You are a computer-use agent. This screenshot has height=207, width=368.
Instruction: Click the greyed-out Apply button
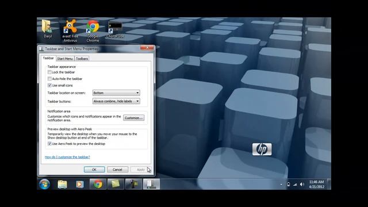pos(141,170)
